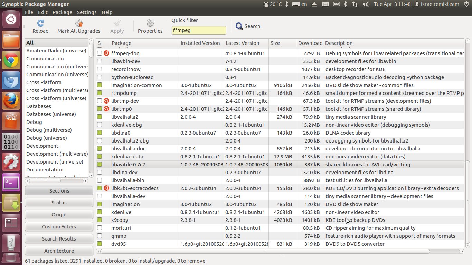Sort by the Download column header
Screen dimensions: 472x265
click(x=310, y=43)
